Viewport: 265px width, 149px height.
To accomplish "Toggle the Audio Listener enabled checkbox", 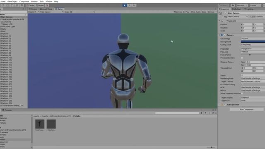I will tap(224, 105).
